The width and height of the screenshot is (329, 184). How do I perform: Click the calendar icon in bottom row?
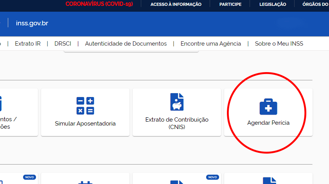point(85,182)
